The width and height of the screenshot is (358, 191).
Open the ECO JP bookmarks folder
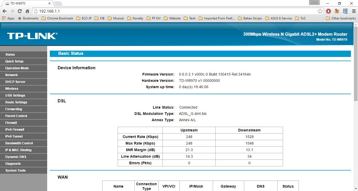click(x=84, y=18)
